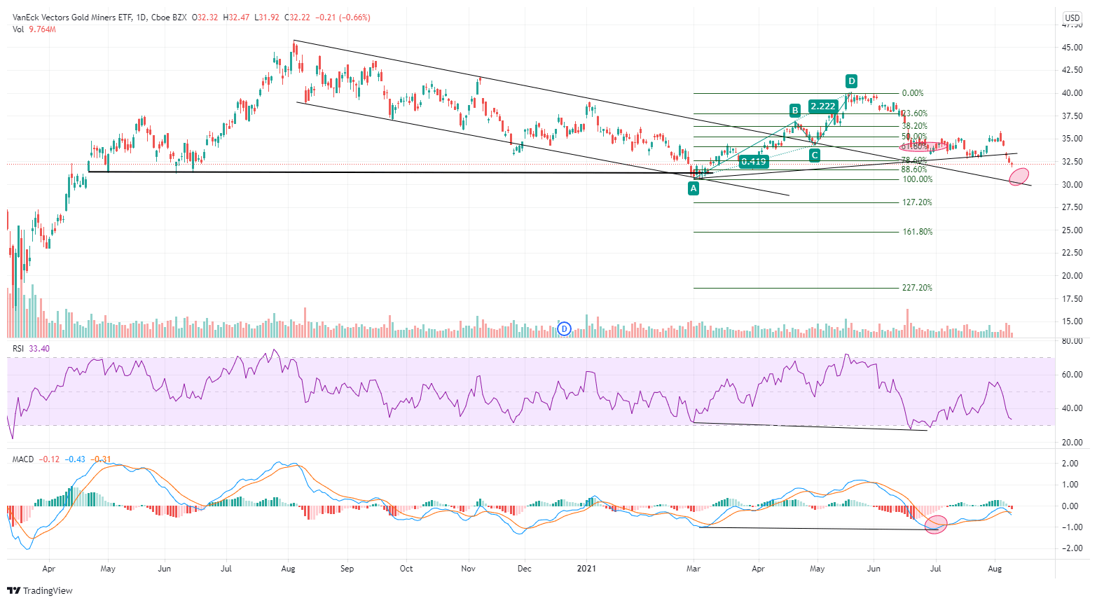The height and width of the screenshot is (603, 1097).
Task: Click the 0.419 ratio label
Action: [754, 161]
